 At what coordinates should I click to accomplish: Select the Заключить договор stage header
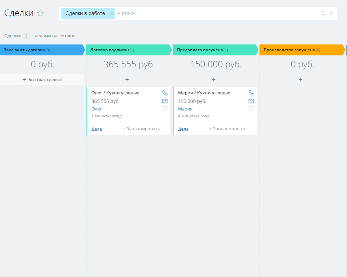click(41, 50)
